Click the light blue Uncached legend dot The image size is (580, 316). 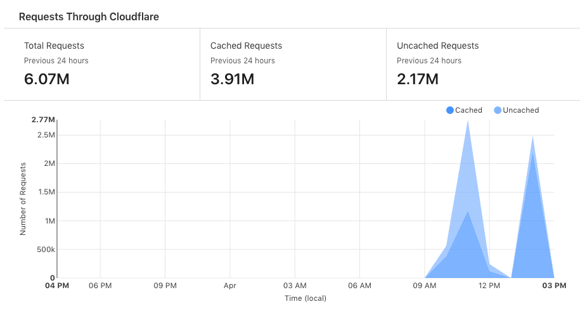[498, 110]
